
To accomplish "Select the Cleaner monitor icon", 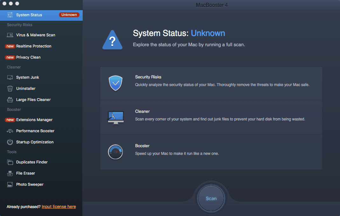I will coord(115,117).
